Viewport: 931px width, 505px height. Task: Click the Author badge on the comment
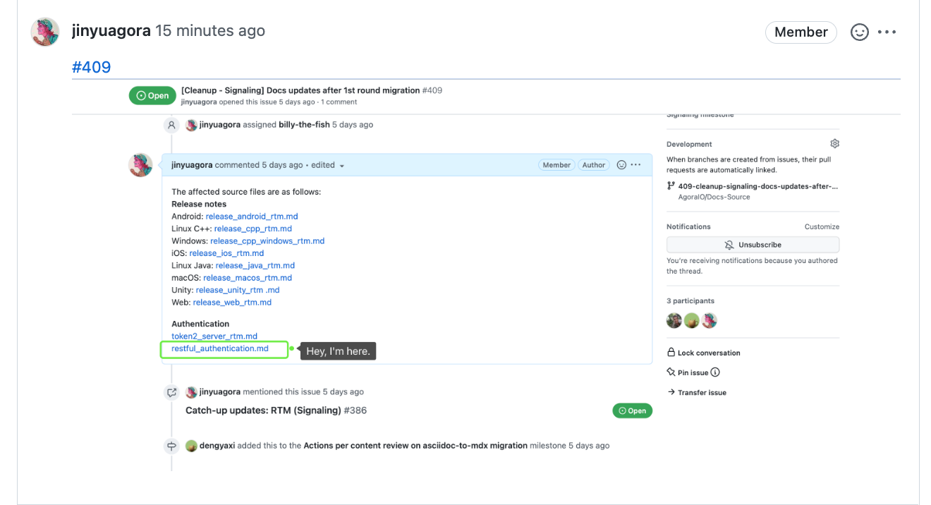coord(593,164)
